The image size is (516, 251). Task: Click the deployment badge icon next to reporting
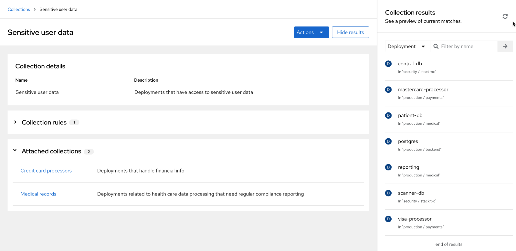point(388,167)
